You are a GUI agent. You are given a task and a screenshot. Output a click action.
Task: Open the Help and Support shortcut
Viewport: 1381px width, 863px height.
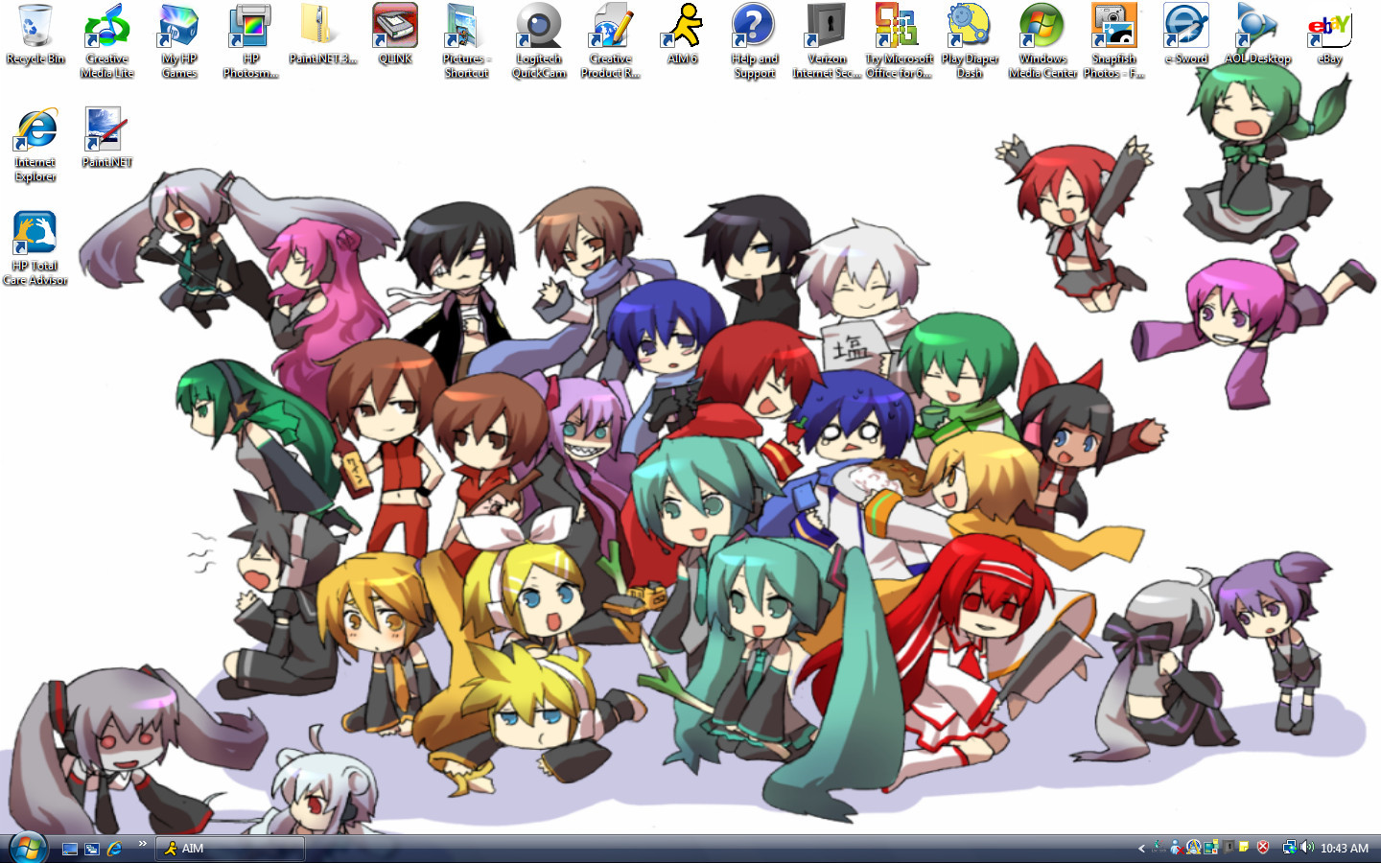pyautogui.click(x=754, y=41)
